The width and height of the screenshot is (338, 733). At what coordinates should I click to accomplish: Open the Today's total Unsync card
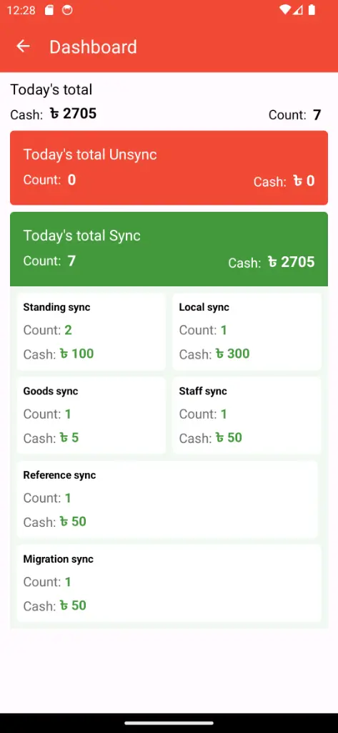click(169, 168)
